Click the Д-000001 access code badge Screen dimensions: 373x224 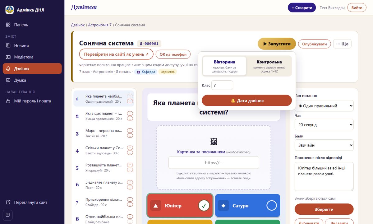(149, 44)
